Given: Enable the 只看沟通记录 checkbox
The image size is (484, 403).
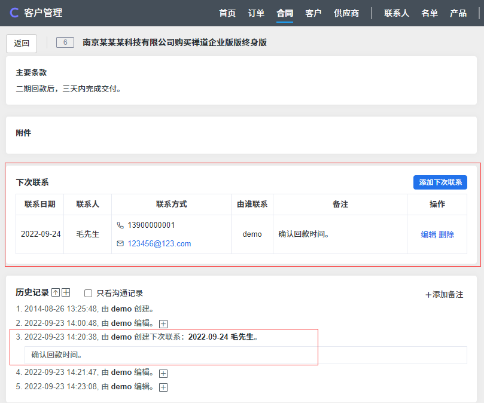Looking at the screenshot, I should pos(89,294).
